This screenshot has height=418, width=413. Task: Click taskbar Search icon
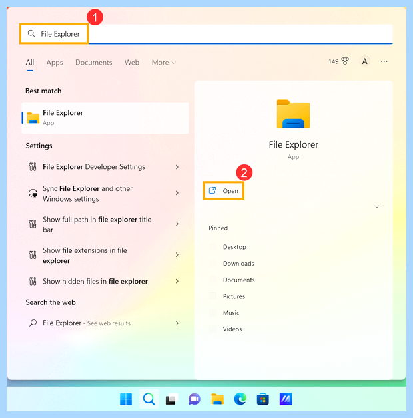149,399
